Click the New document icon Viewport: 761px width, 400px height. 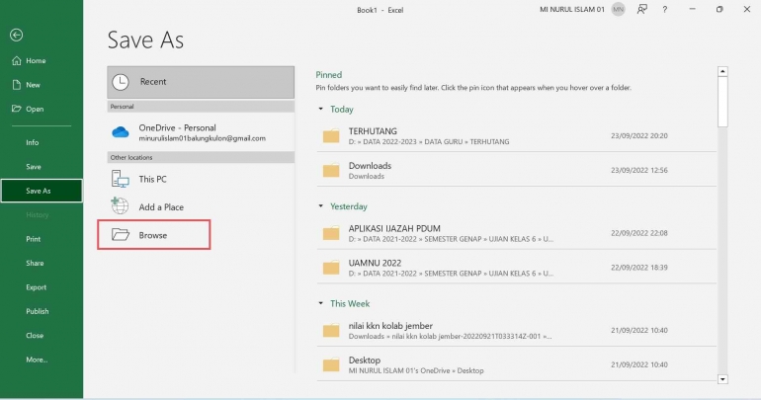tap(17, 85)
